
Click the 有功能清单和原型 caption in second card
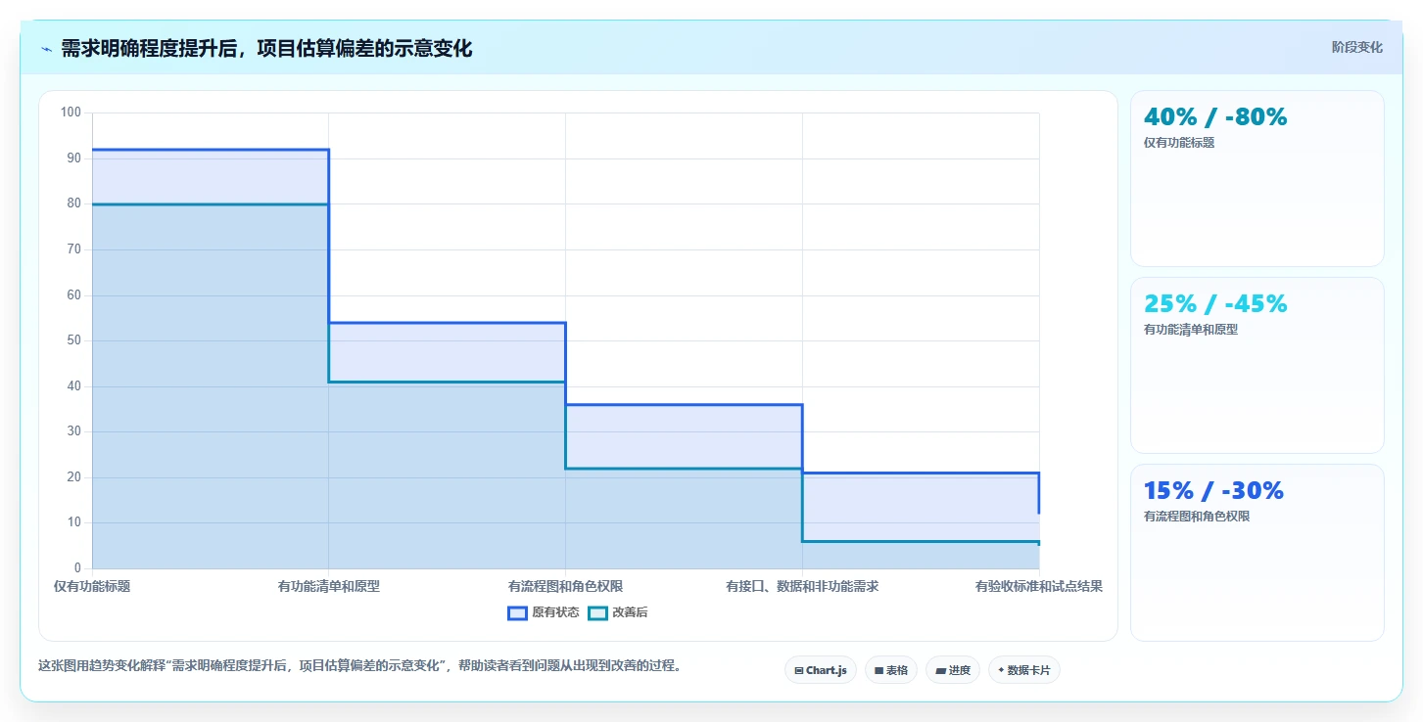pos(1191,330)
